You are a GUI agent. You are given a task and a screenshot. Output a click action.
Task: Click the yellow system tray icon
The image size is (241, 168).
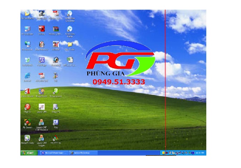[x=163, y=153]
